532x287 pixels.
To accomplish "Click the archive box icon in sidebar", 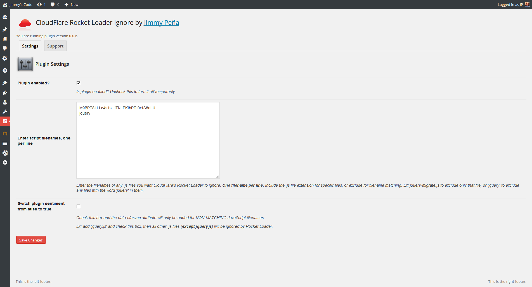I will pos(5,143).
